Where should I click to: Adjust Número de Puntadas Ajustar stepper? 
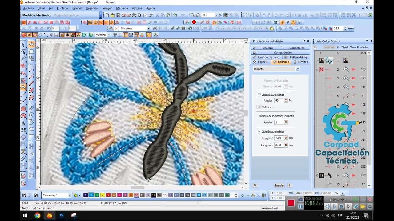coord(286,122)
